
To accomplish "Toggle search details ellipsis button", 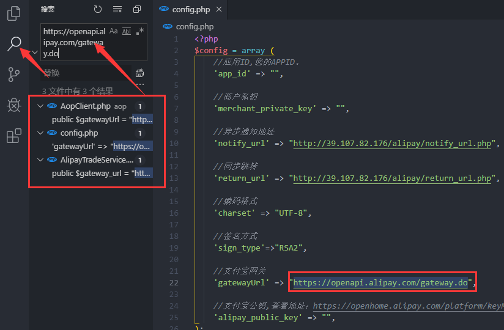I will click(140, 84).
